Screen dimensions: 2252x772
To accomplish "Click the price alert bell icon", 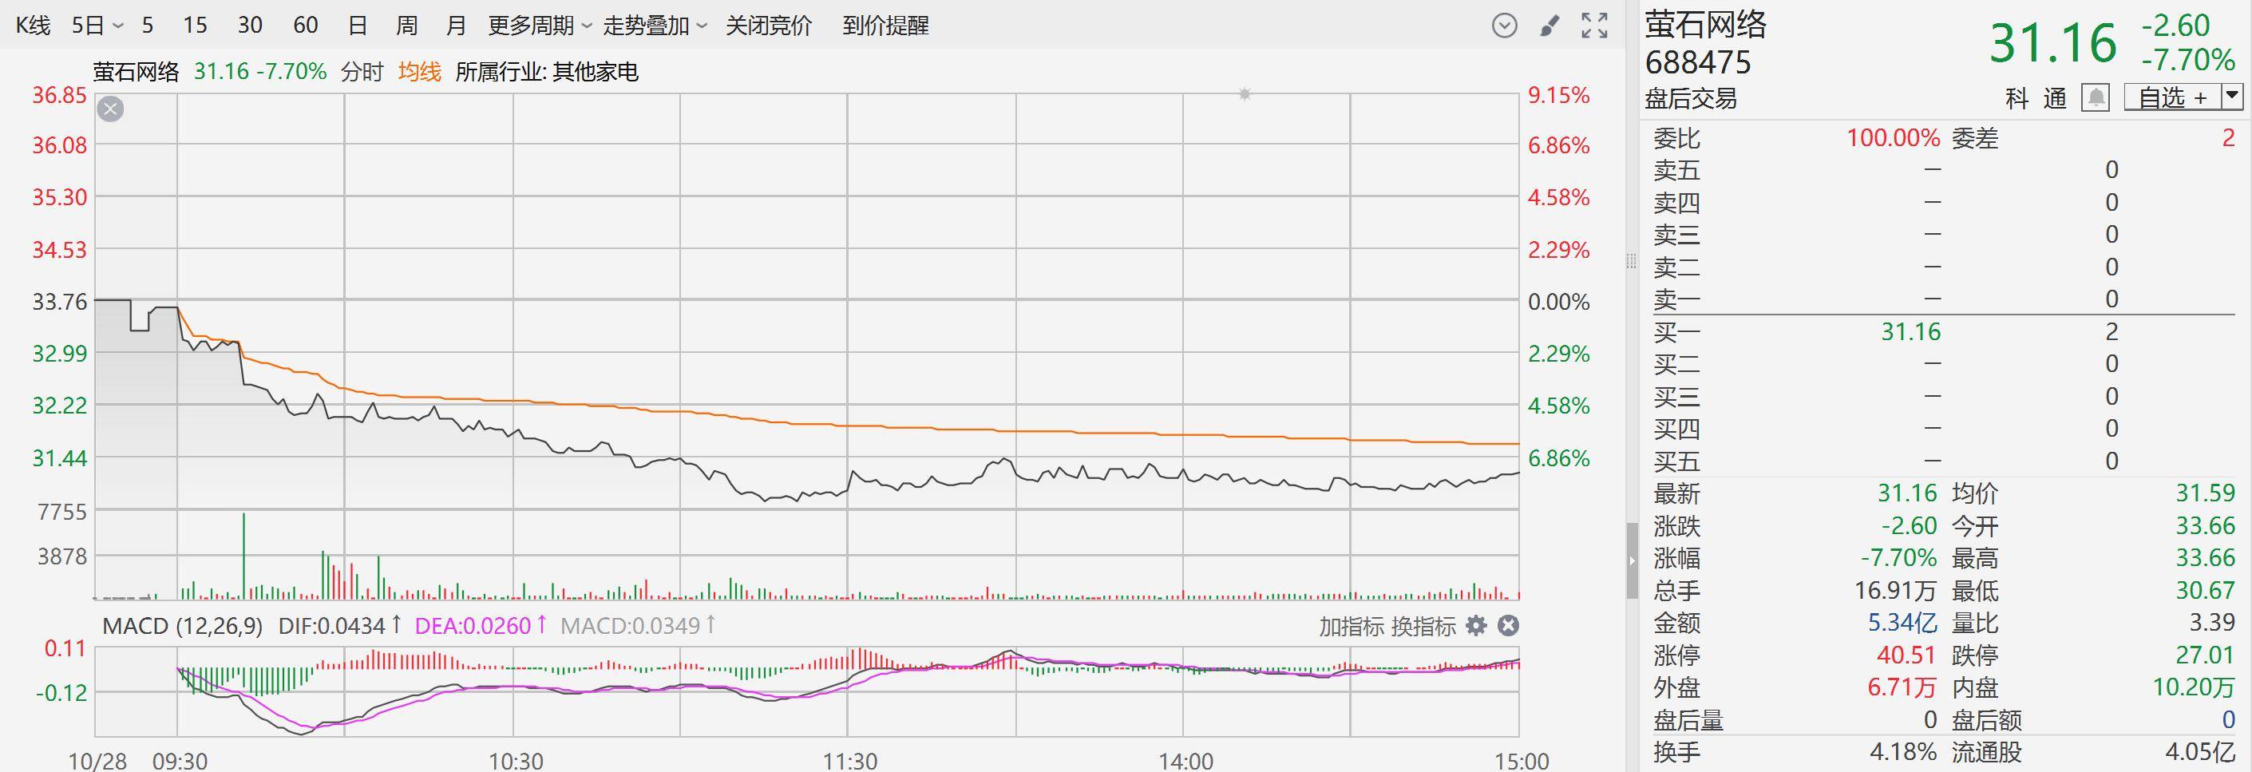I will [2096, 97].
